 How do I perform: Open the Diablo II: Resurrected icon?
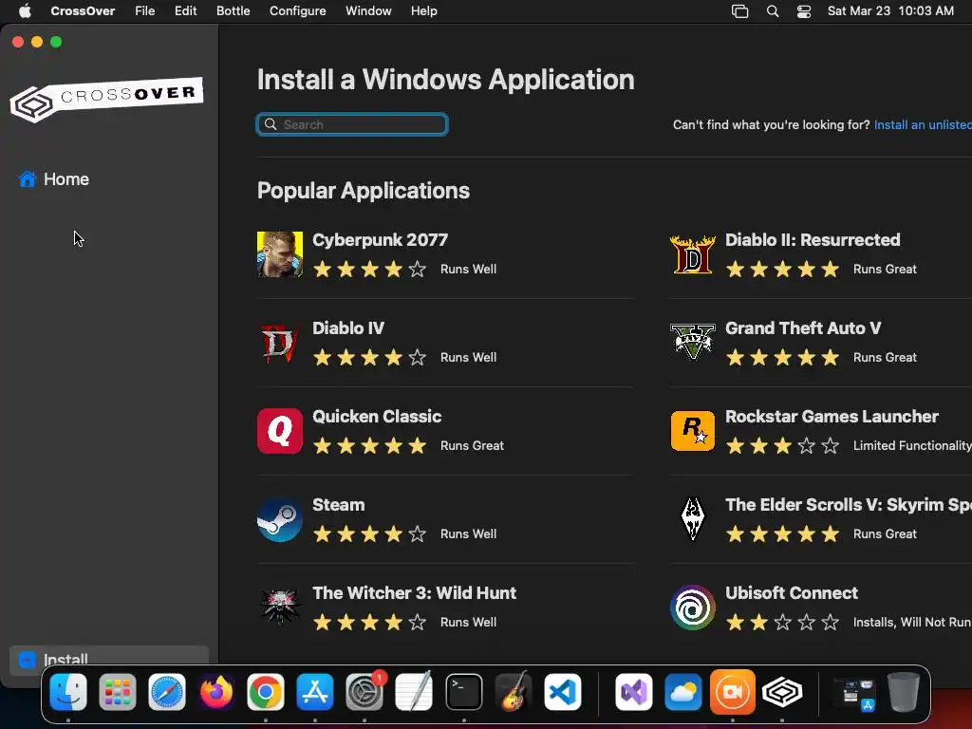pos(692,254)
